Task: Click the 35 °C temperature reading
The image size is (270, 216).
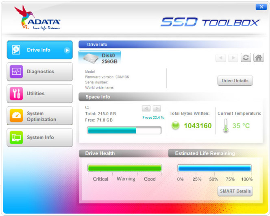Action: (x=241, y=126)
